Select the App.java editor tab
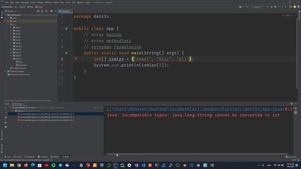The height and width of the screenshot is (169, 301). coord(65,11)
